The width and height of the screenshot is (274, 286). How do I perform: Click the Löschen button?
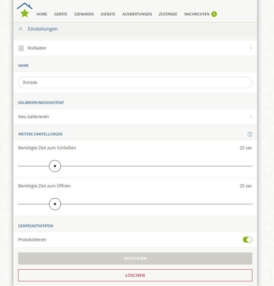coord(135,275)
